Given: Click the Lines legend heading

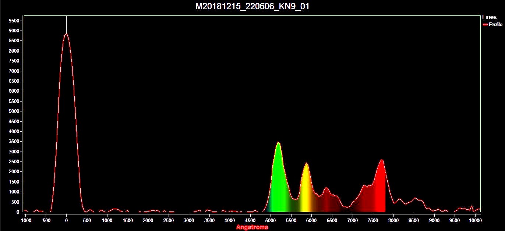Looking at the screenshot, I should [x=489, y=17].
